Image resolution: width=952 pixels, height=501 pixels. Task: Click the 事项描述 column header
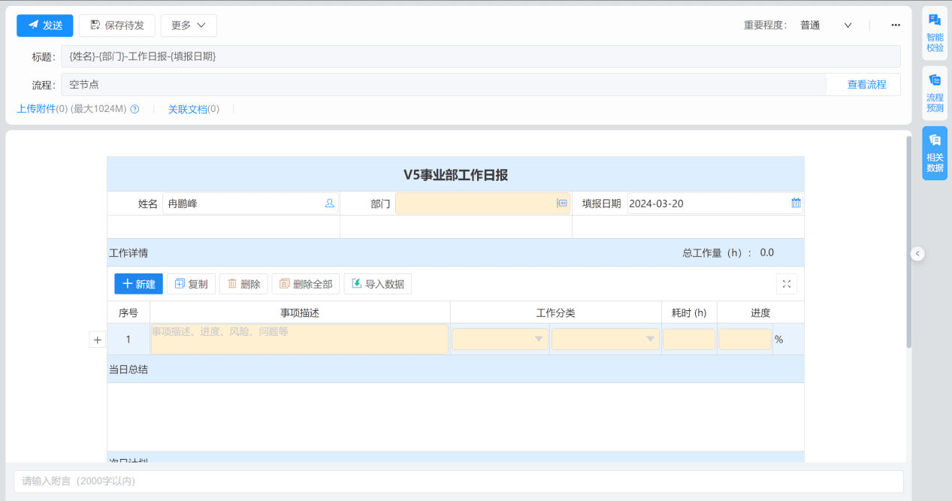coord(300,313)
